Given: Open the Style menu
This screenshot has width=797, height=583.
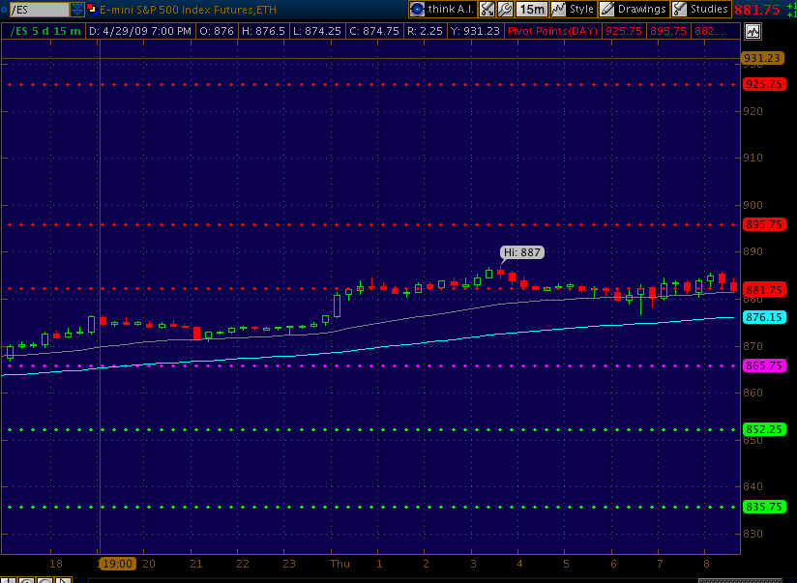Looking at the screenshot, I should [x=572, y=9].
